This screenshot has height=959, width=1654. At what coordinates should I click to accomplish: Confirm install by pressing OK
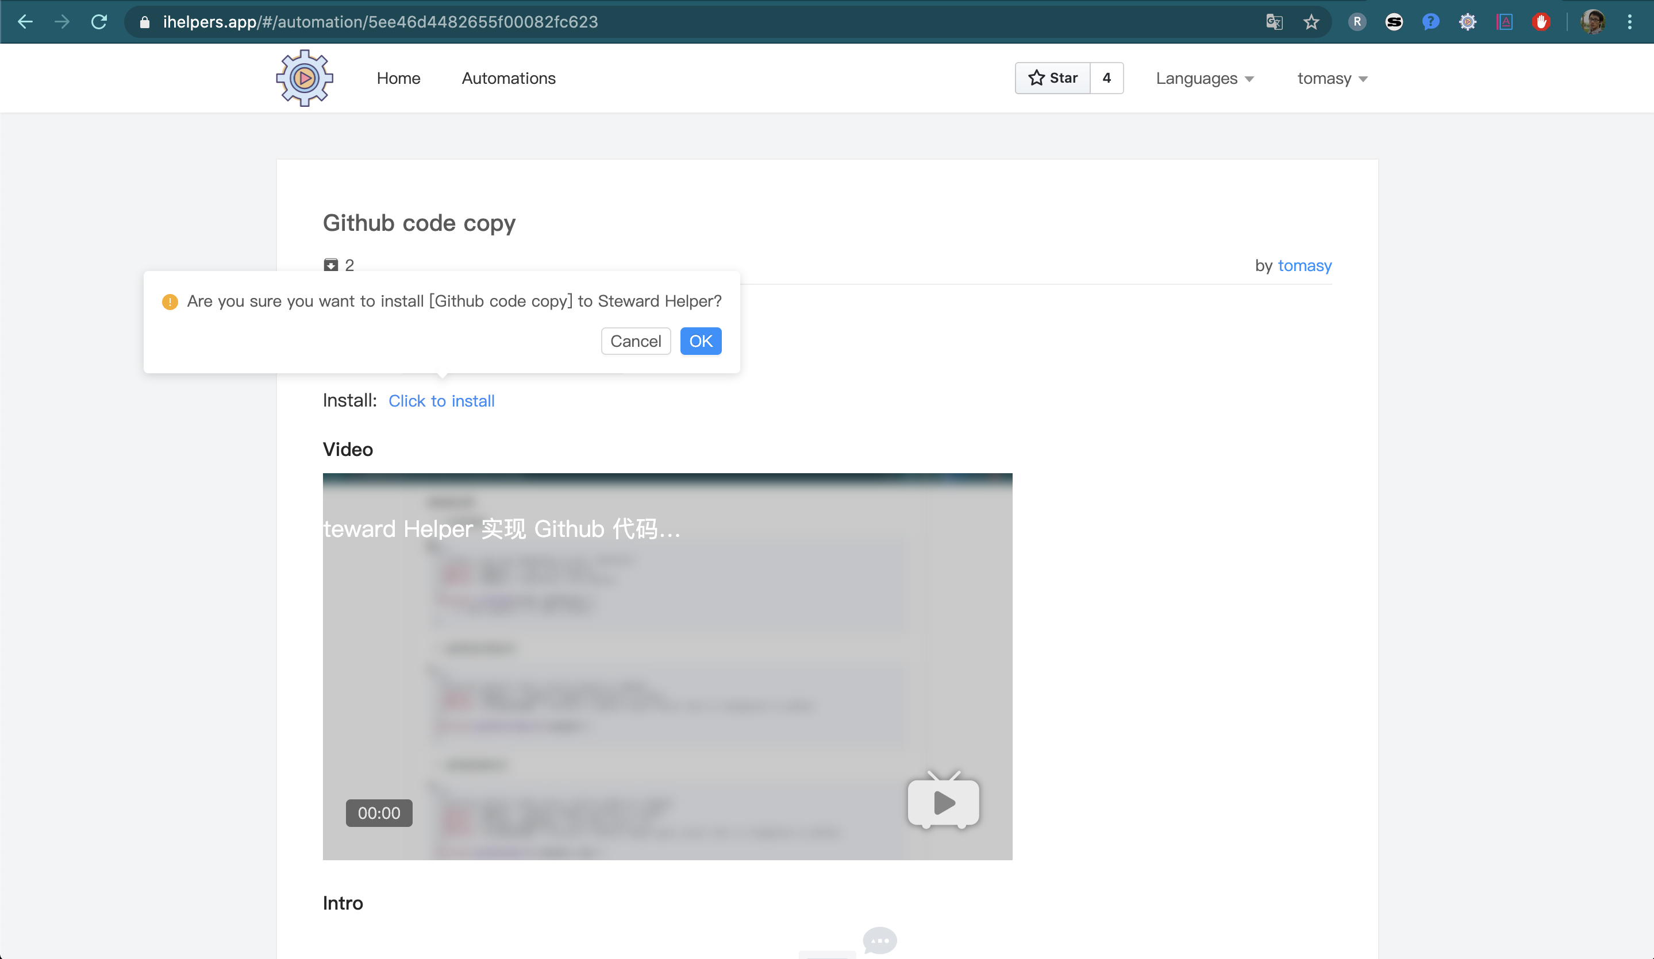tap(701, 341)
